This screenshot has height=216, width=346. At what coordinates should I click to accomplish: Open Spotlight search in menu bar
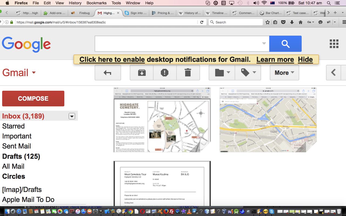tap(329, 3)
